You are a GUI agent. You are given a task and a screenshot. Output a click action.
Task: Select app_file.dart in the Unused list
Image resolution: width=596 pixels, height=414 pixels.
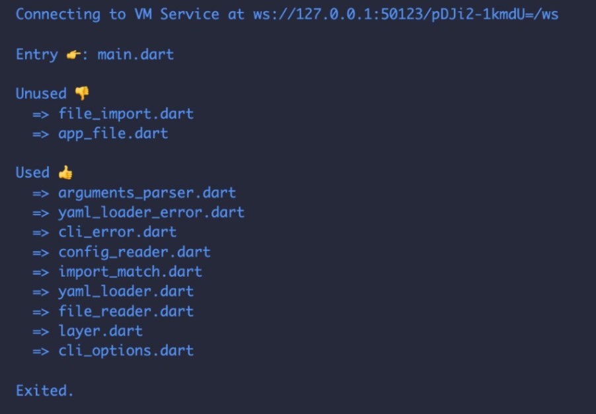pyautogui.click(x=113, y=133)
